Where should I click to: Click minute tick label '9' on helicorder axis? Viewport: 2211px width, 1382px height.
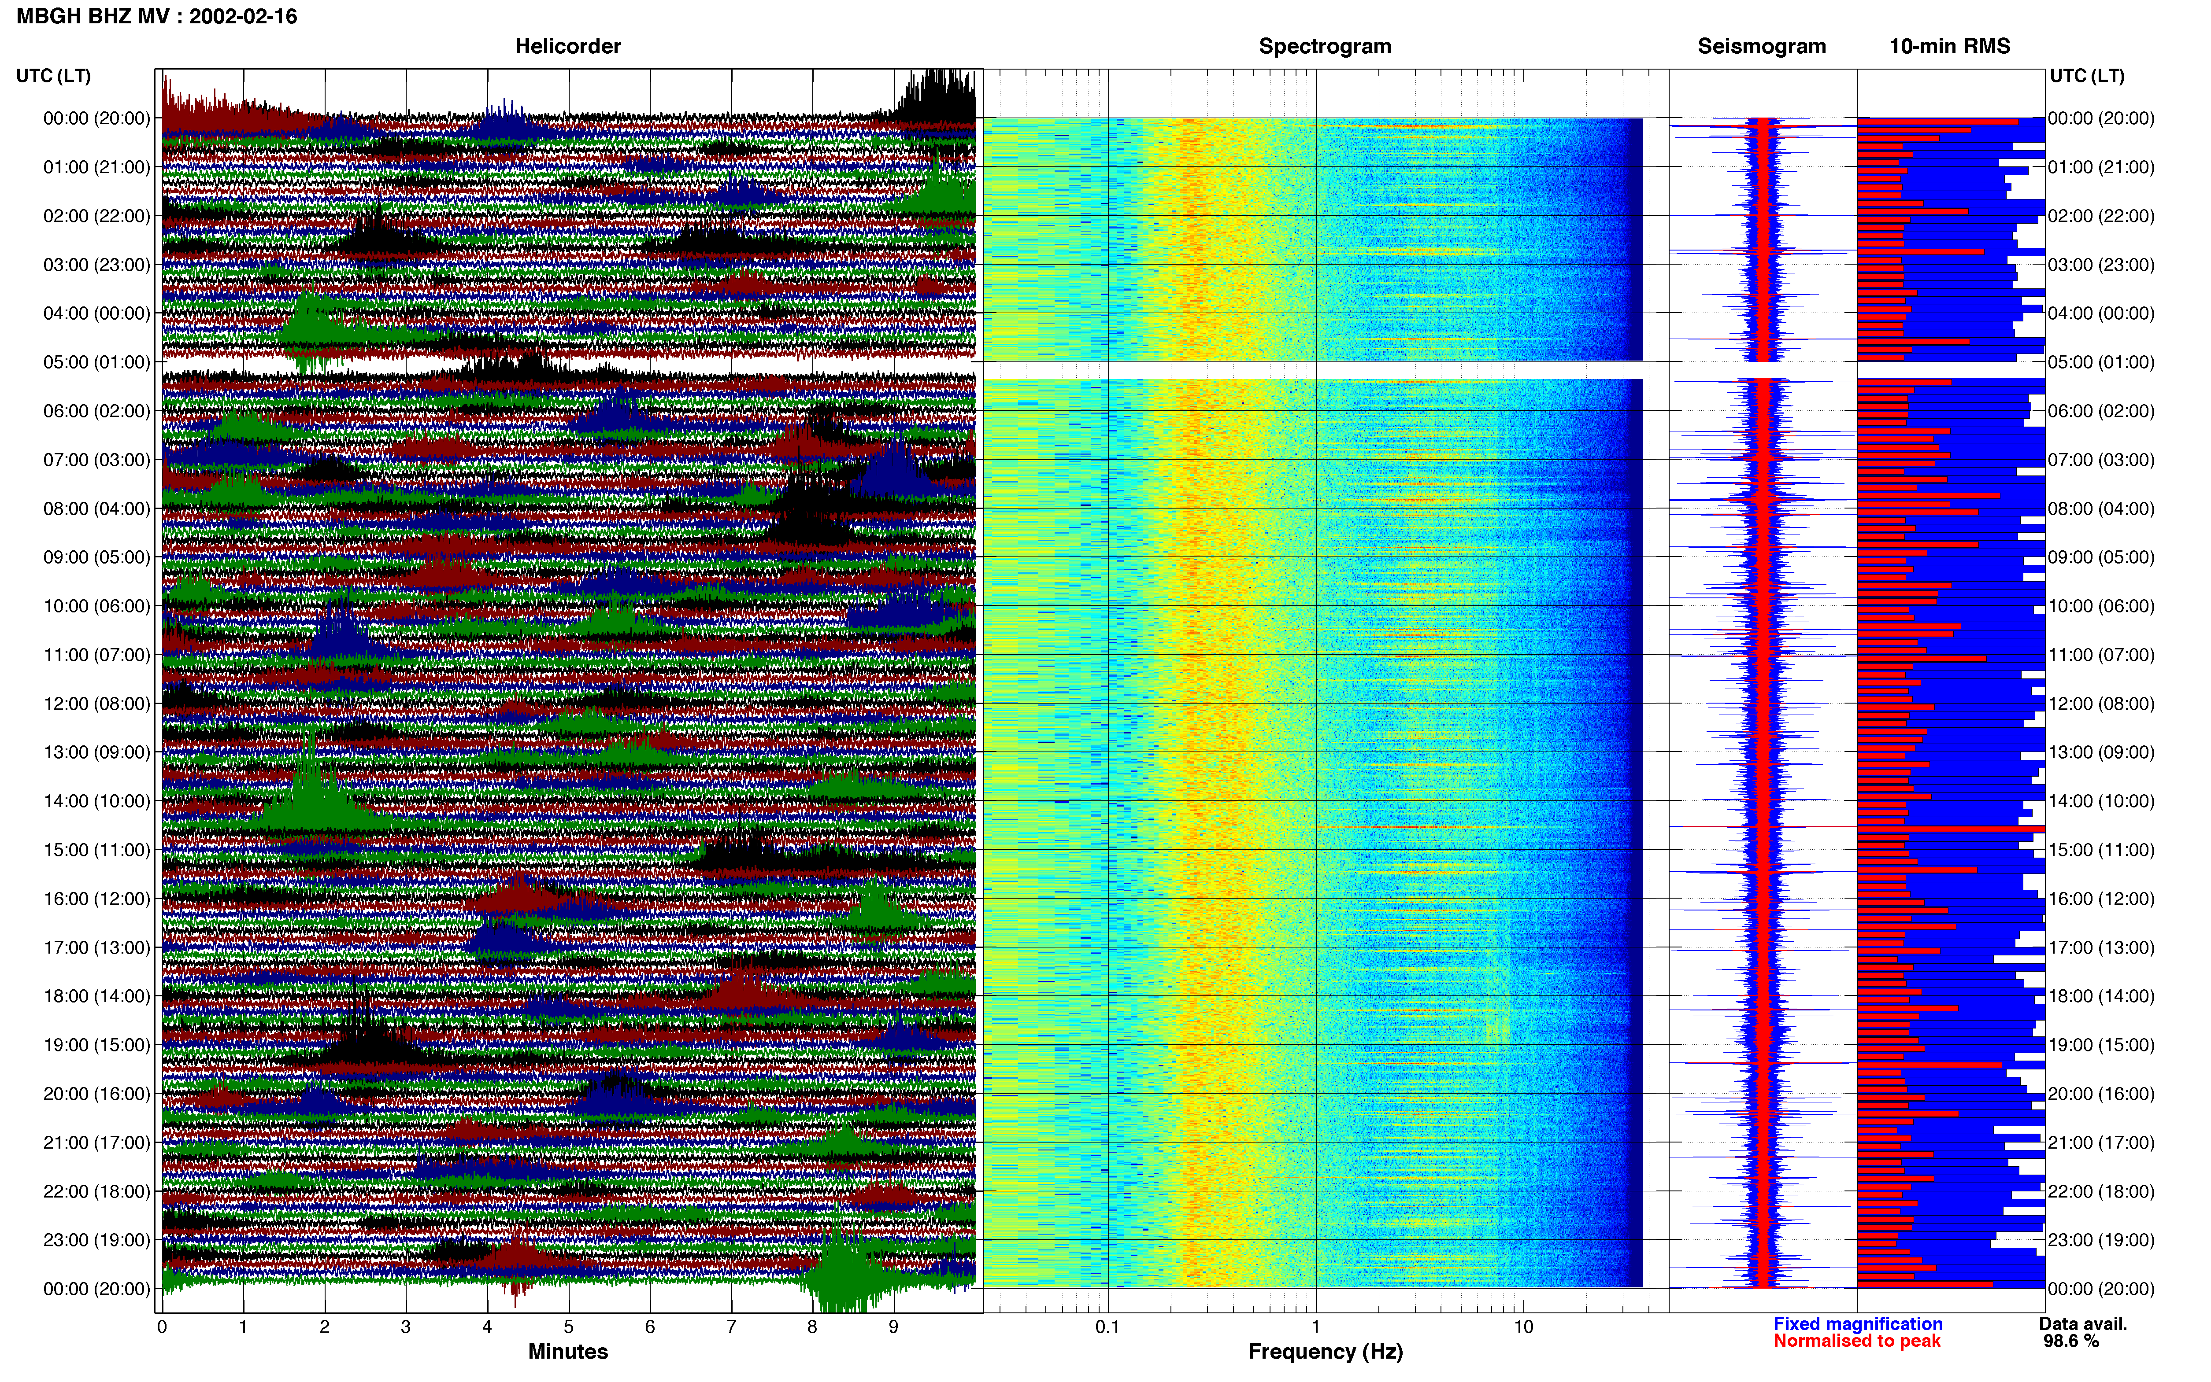click(x=893, y=1326)
